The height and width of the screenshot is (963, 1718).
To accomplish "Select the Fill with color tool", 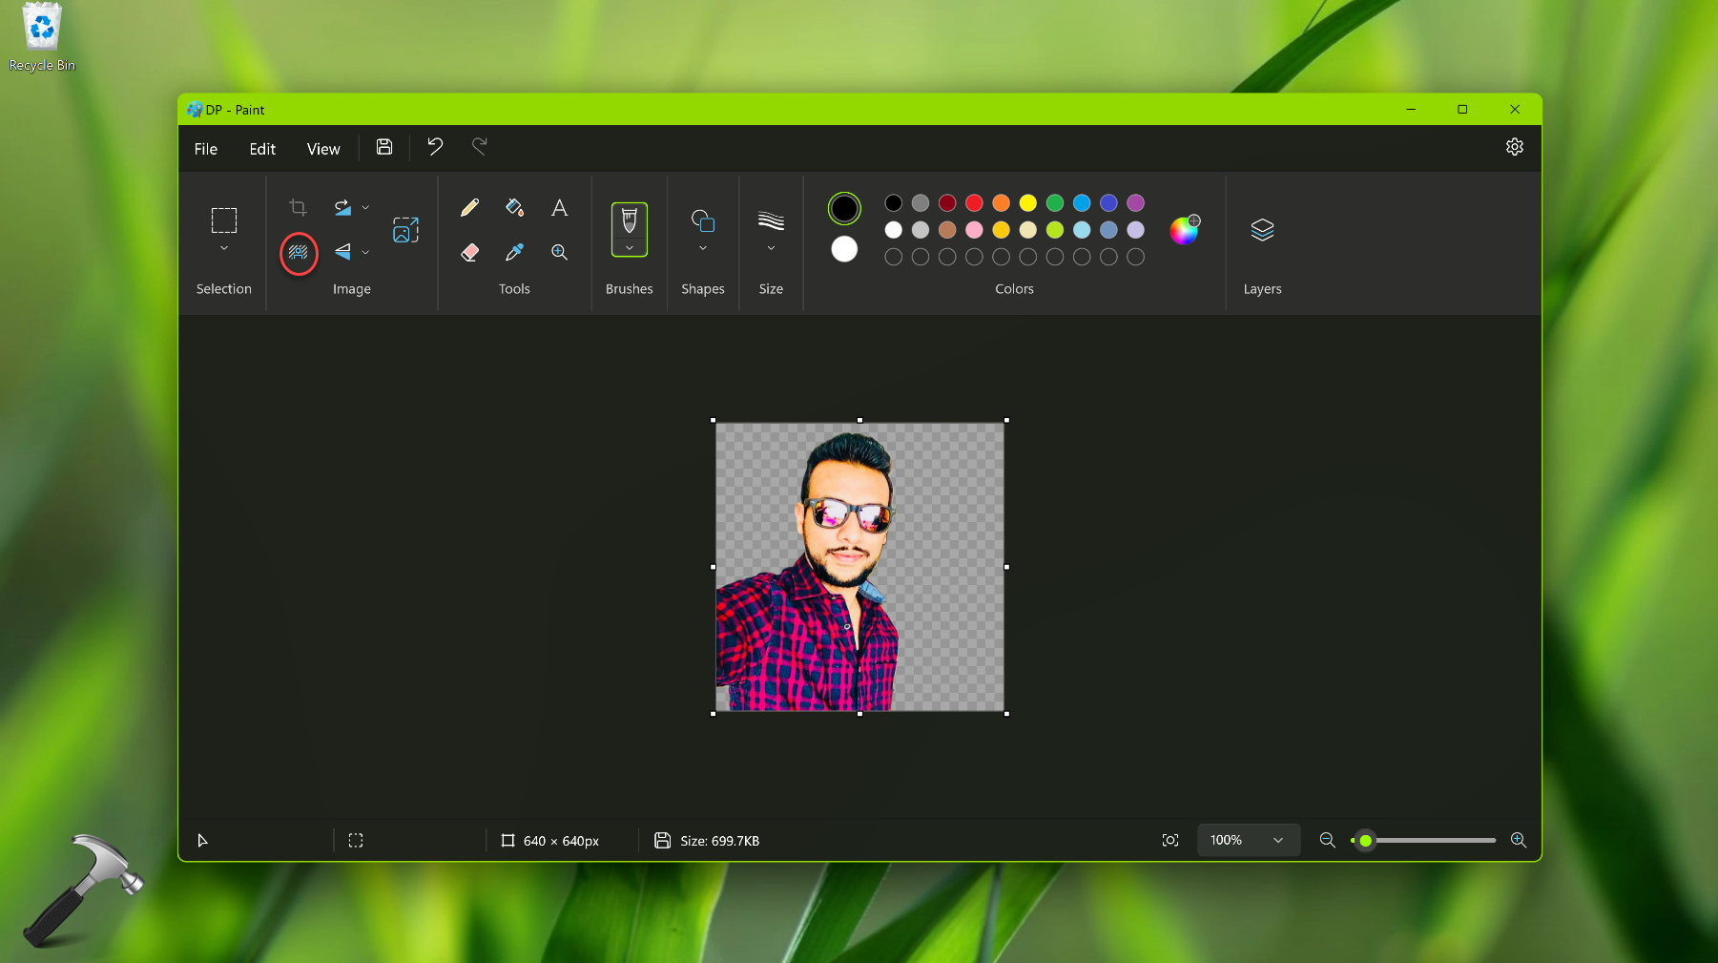I will coord(514,206).
